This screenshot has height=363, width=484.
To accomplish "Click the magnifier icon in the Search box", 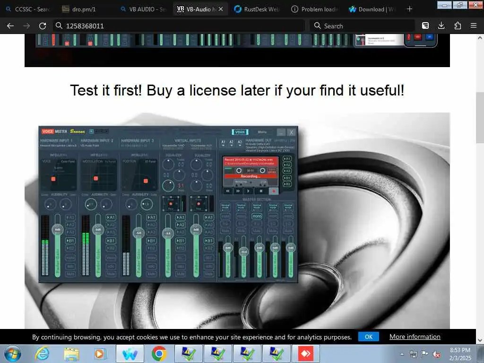I will coord(317,26).
